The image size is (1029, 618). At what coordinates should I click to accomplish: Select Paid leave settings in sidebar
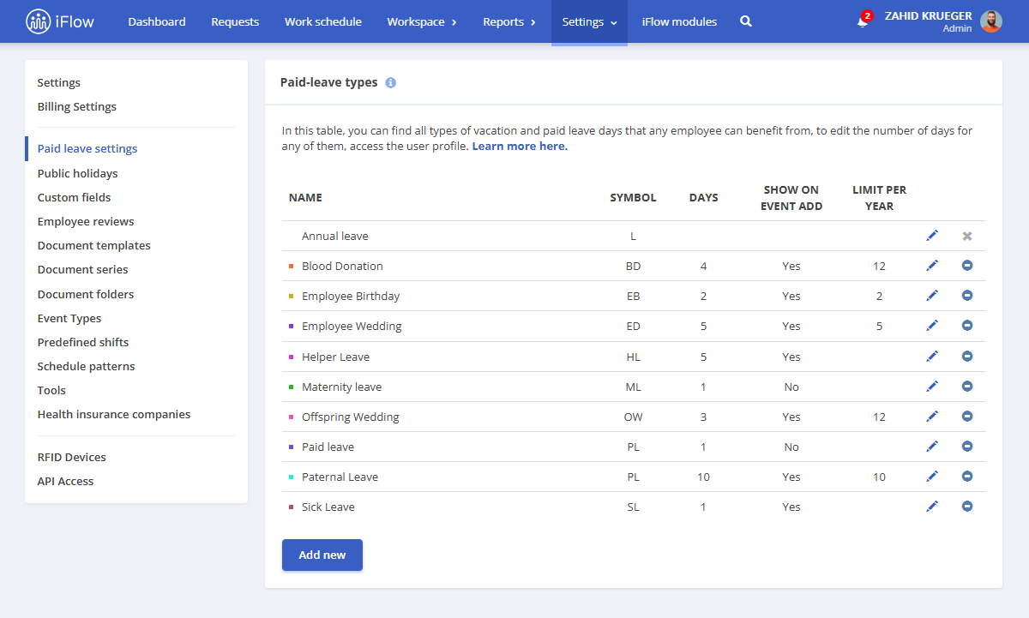pos(87,149)
